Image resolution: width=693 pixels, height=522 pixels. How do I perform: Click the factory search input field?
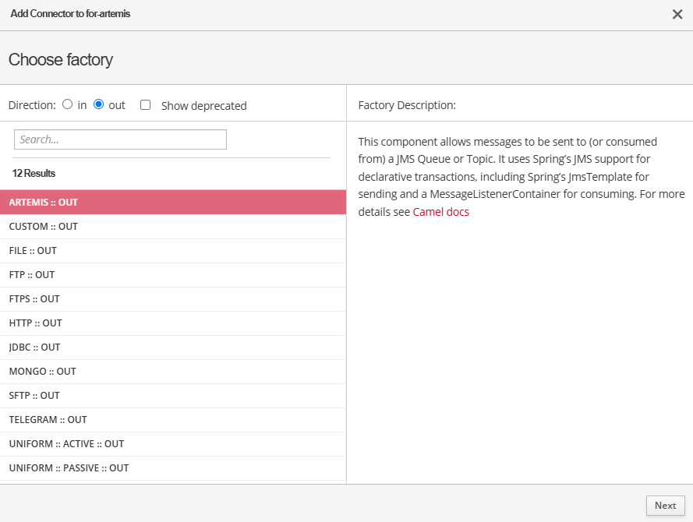[120, 139]
